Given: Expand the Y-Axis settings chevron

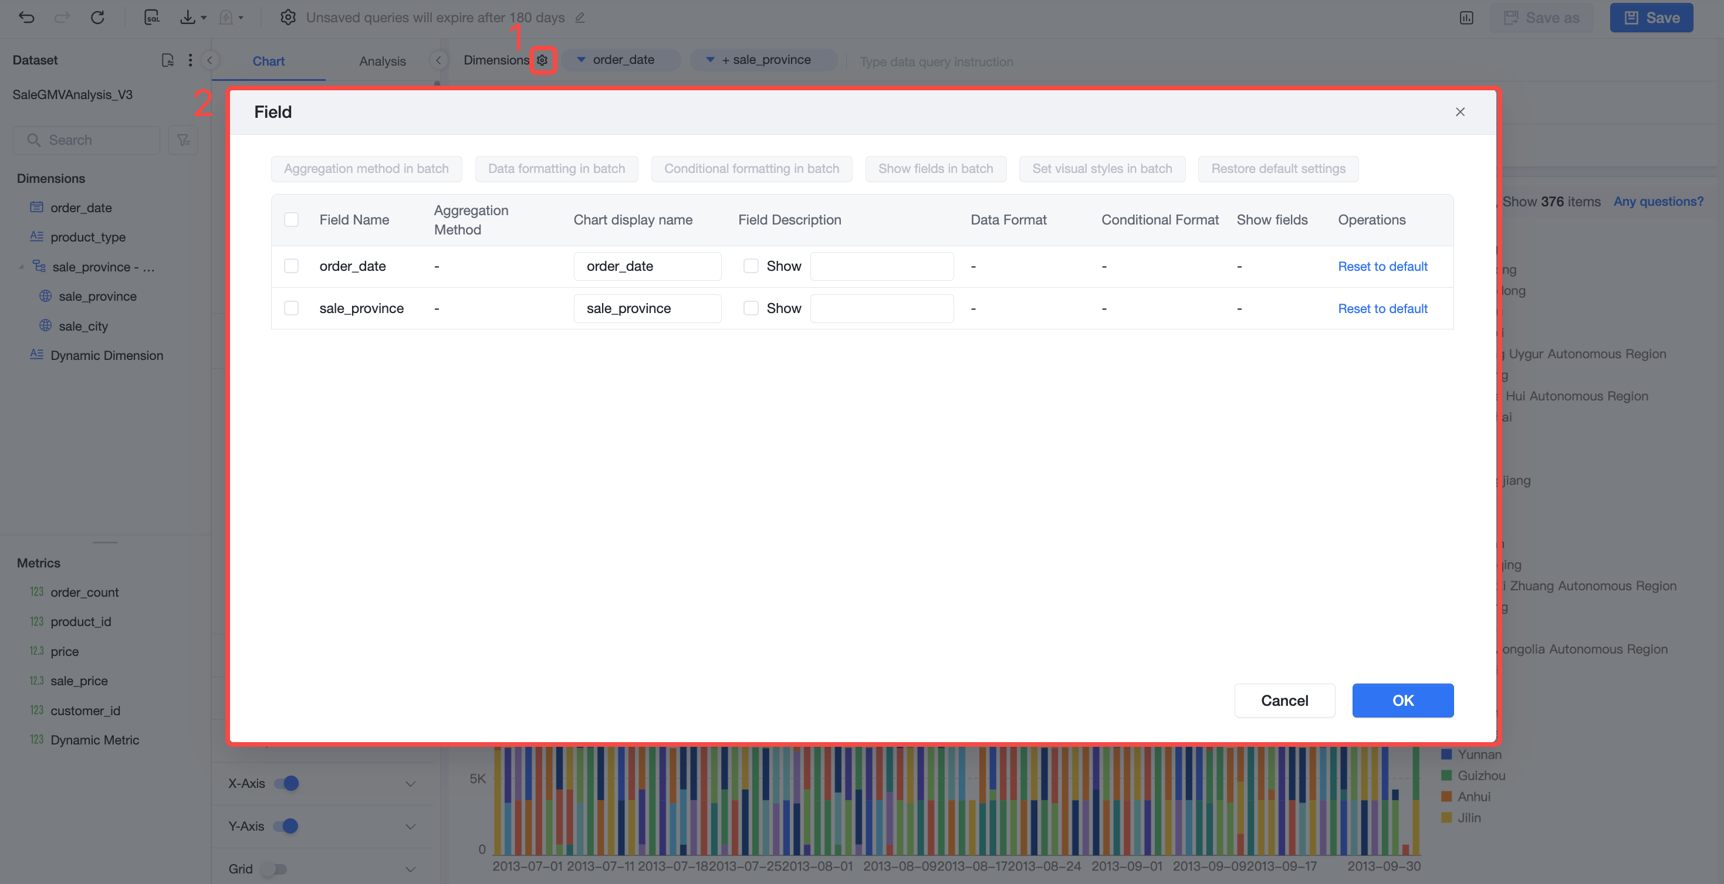Looking at the screenshot, I should tap(410, 827).
